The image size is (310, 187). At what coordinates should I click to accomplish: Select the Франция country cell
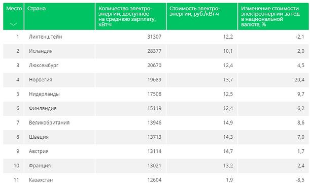pos(59,166)
